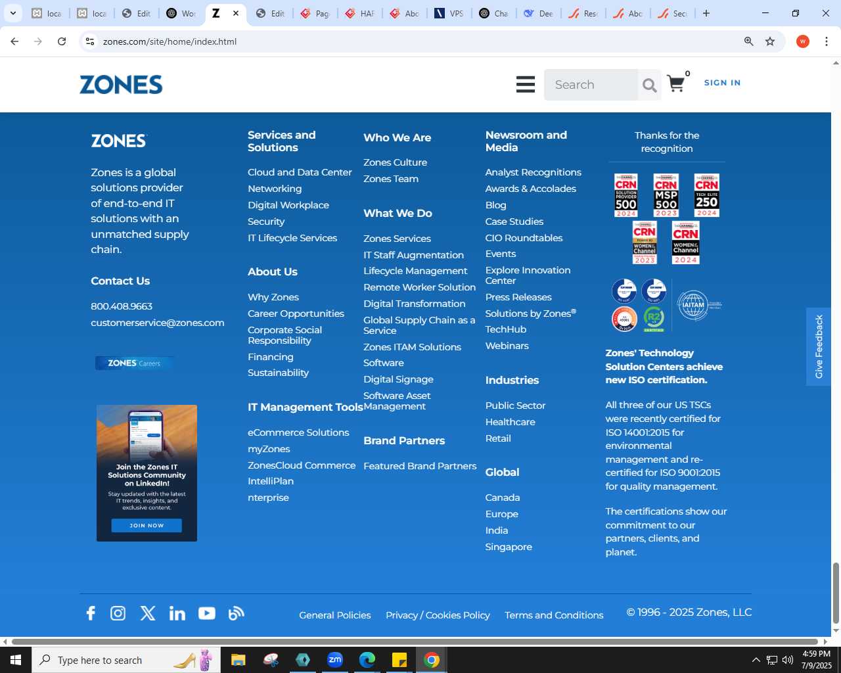Open Zones LinkedIn icon in footer
Viewport: 841px width, 673px height.
coord(177,613)
